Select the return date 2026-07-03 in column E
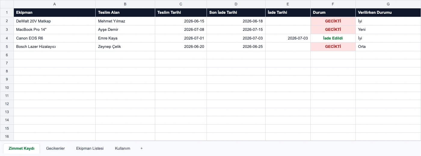The image size is (421, 156). (288, 38)
